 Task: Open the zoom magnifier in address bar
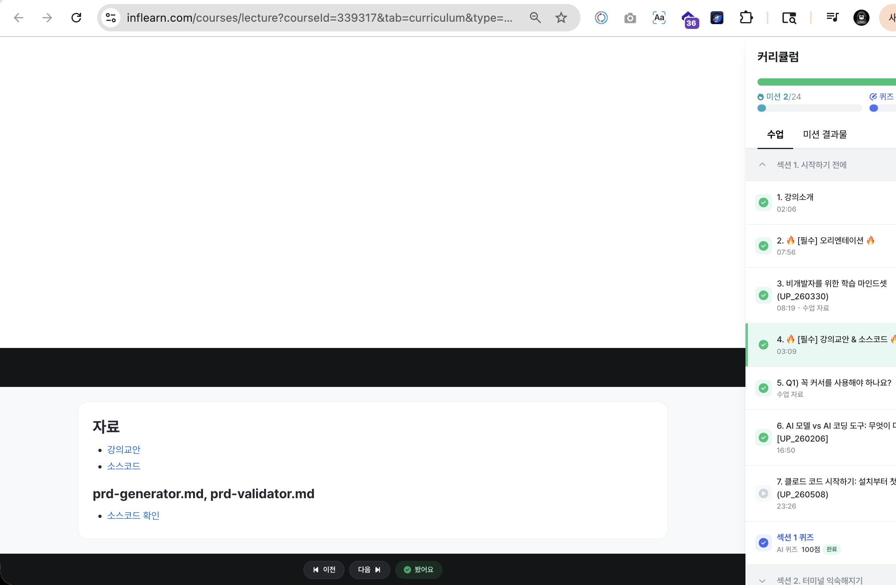coord(535,18)
